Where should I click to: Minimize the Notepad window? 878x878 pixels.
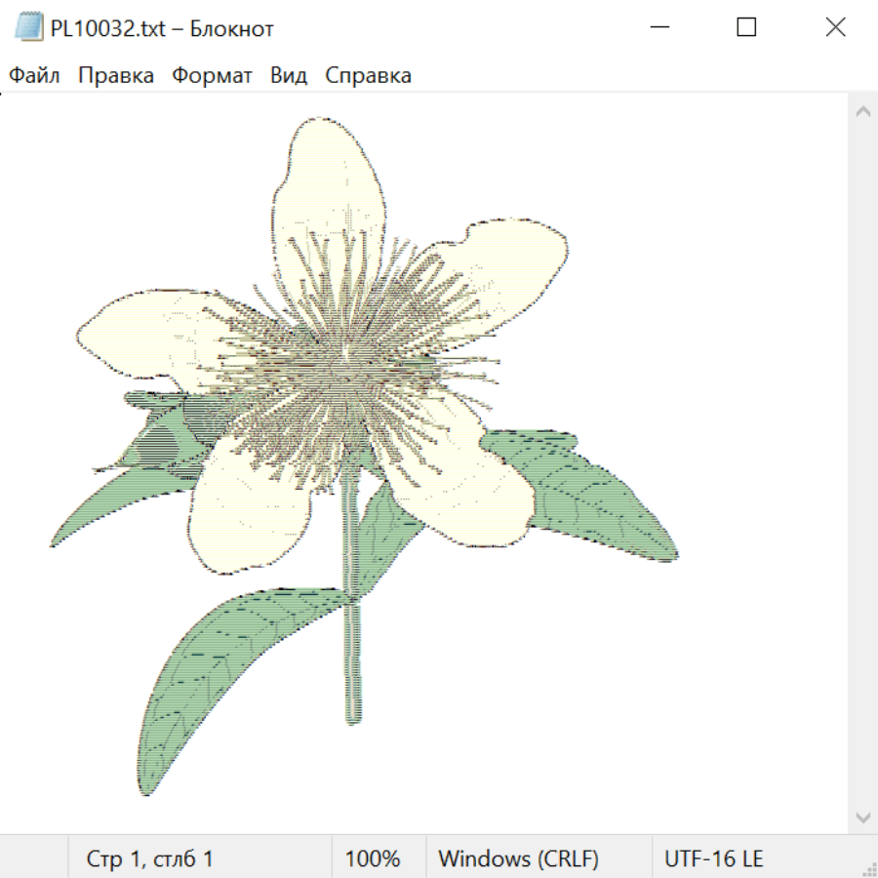point(660,28)
